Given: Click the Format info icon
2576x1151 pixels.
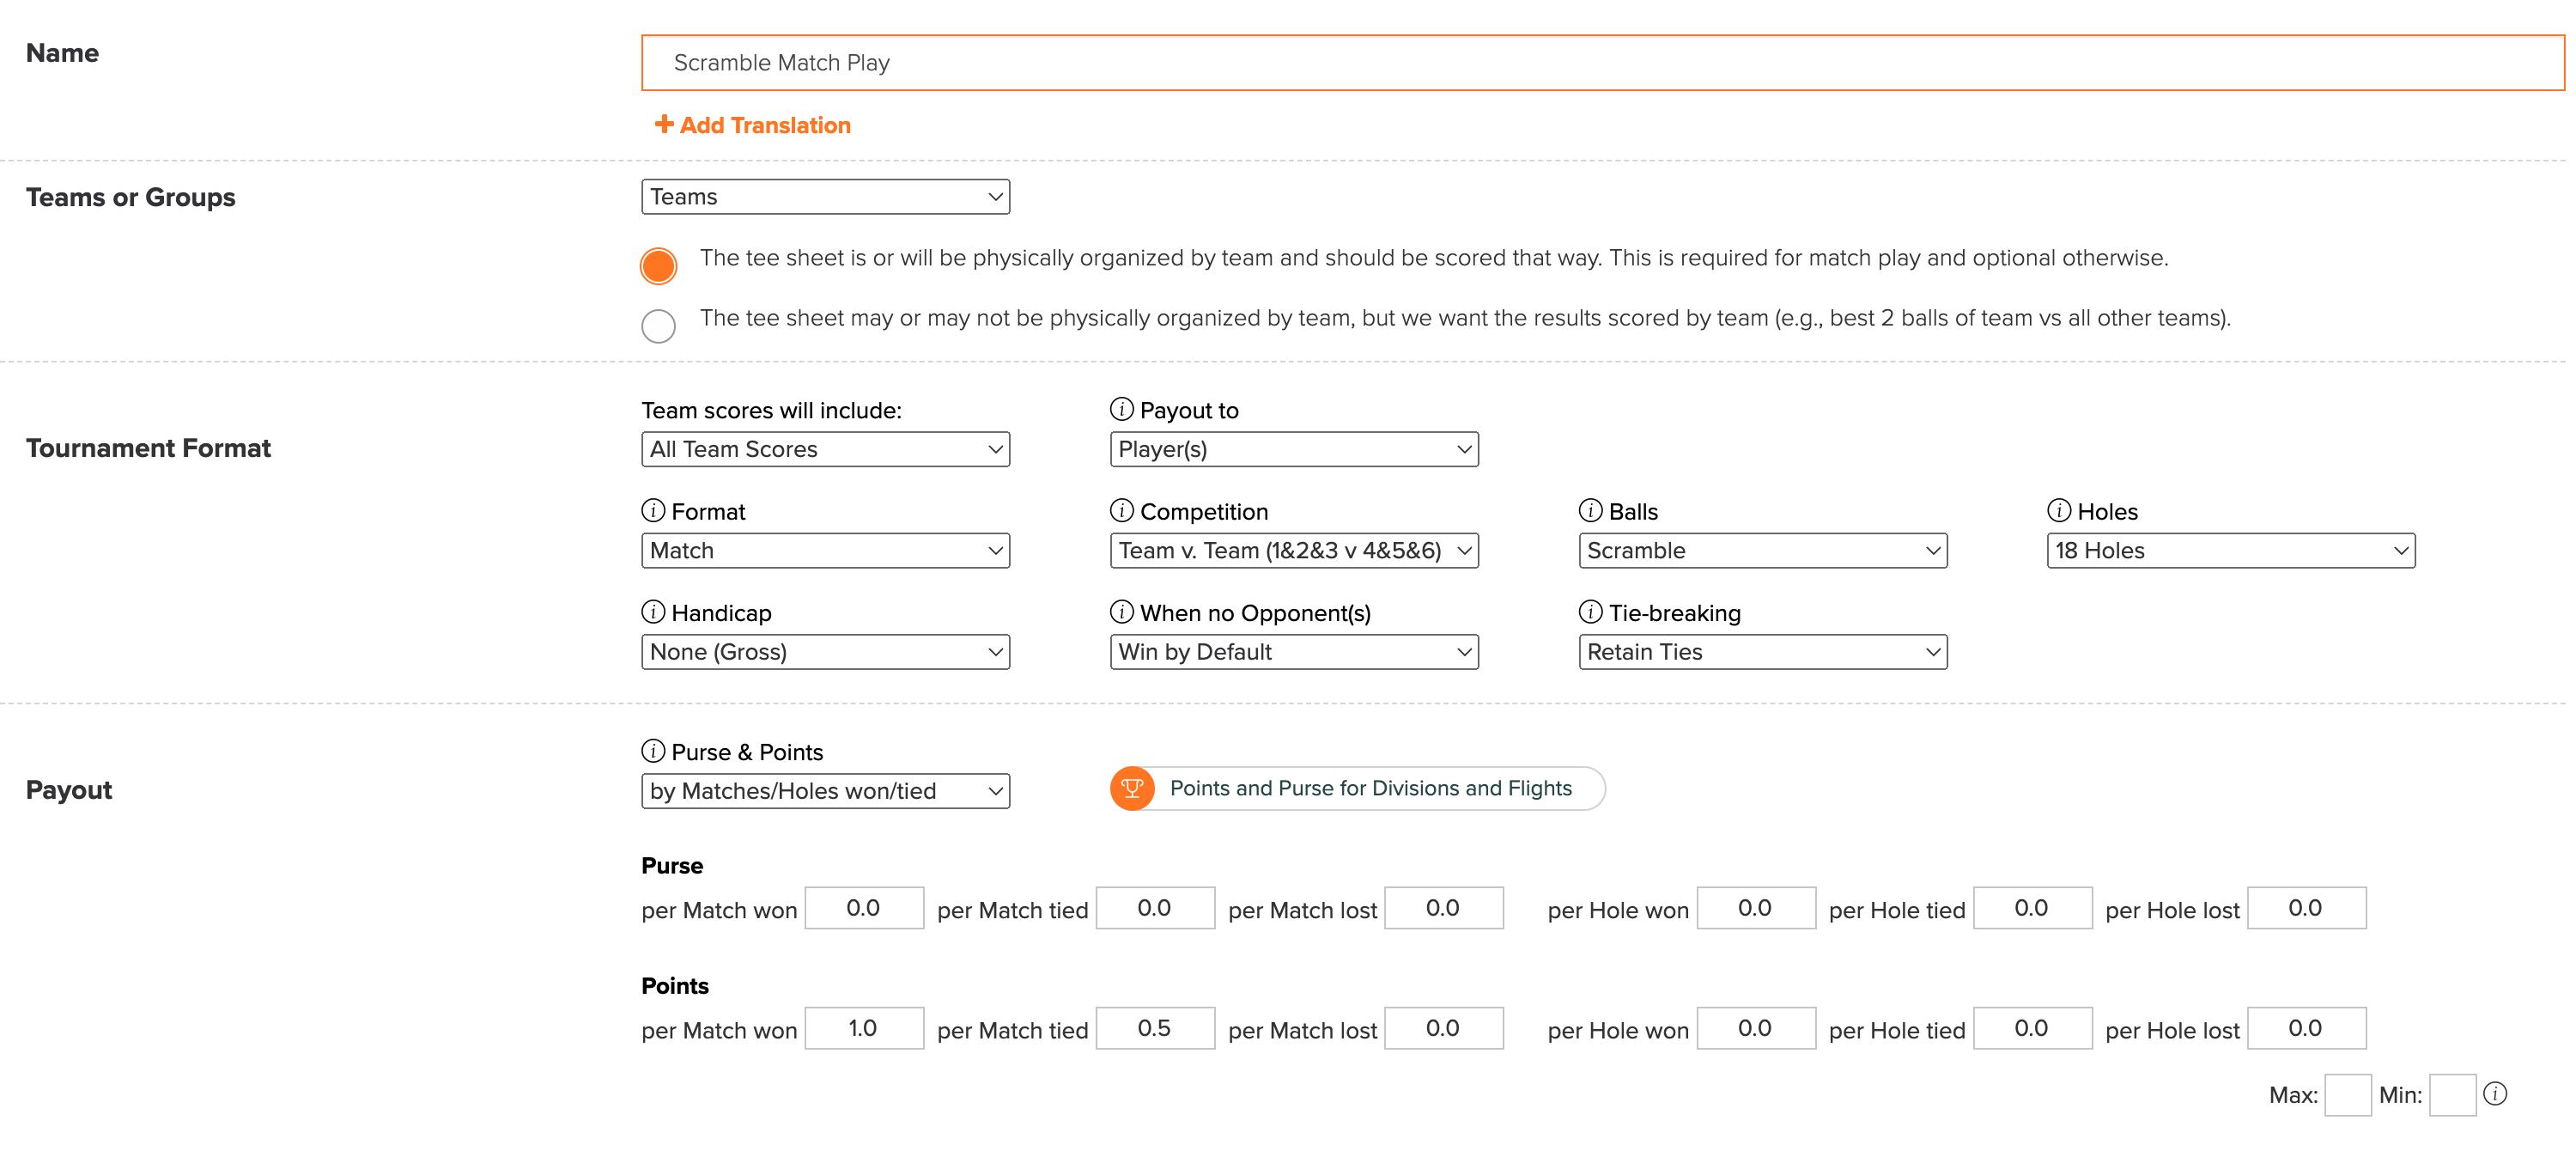Looking at the screenshot, I should coord(653,510).
